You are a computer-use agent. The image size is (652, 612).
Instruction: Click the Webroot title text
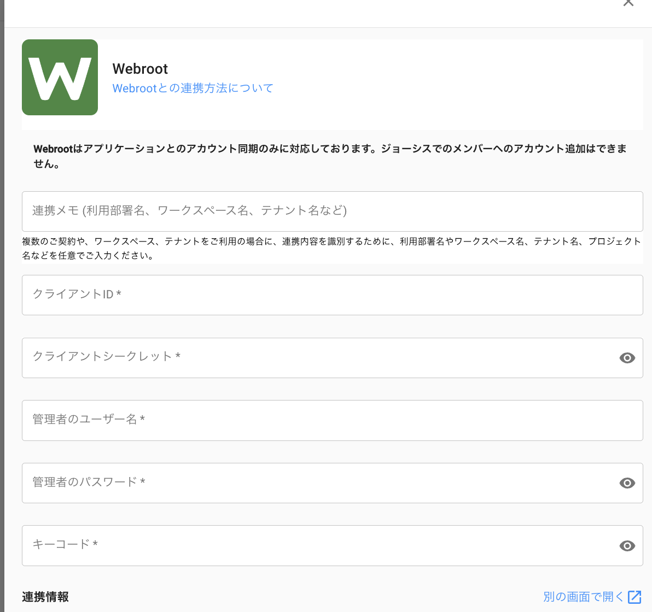coord(140,69)
